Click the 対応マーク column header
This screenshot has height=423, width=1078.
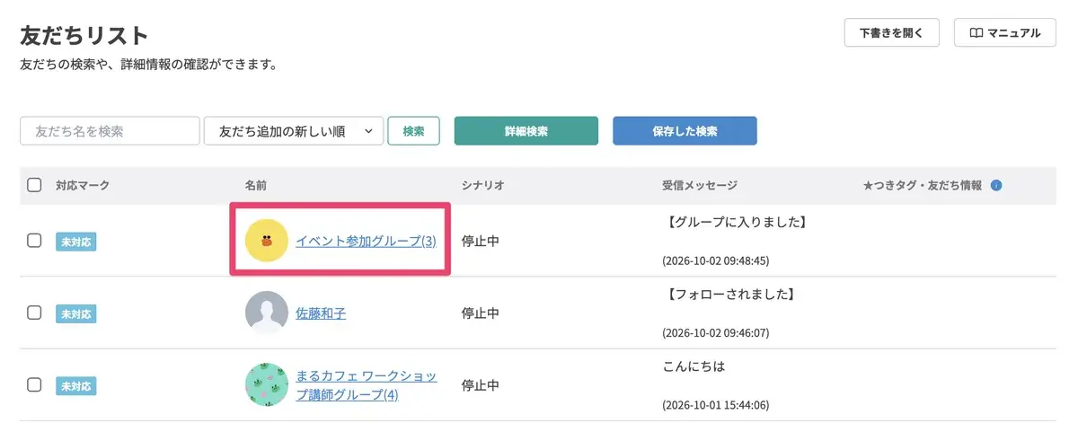(83, 186)
